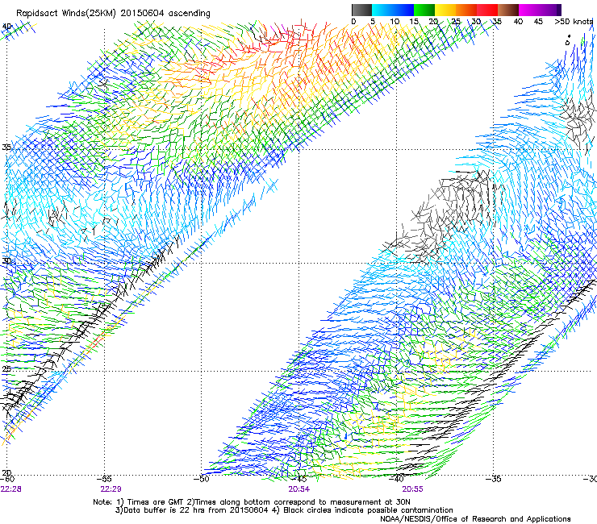Click the legend number '45' under color bar
The width and height of the screenshot is (597, 524).
[538, 22]
